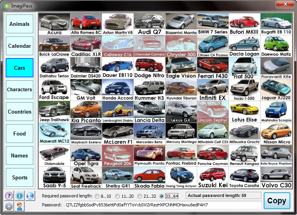The width and height of the screenshot is (297, 215).
Task: Click the blue info icon
Action: 20,195
